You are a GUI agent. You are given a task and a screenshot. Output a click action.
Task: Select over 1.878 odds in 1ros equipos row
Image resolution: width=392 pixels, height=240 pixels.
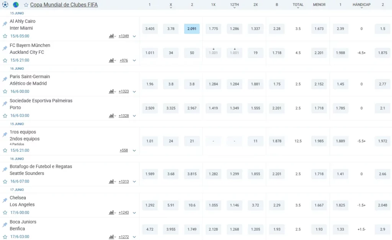(x=277, y=141)
